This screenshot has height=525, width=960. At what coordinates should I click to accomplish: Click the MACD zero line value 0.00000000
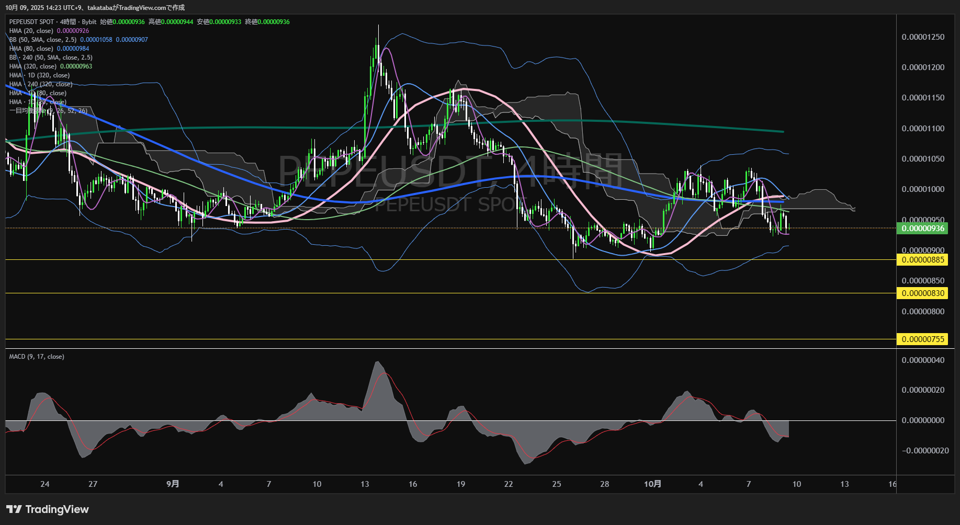pyautogui.click(x=923, y=420)
